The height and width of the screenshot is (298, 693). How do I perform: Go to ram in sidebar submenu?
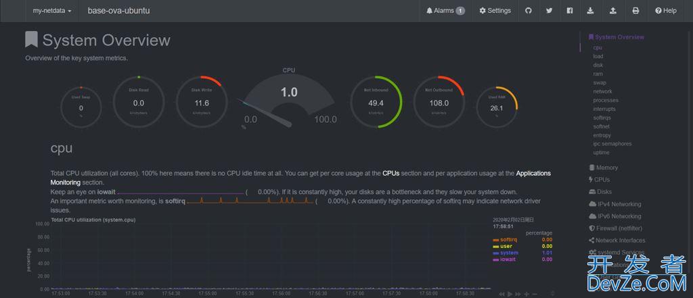coord(598,74)
